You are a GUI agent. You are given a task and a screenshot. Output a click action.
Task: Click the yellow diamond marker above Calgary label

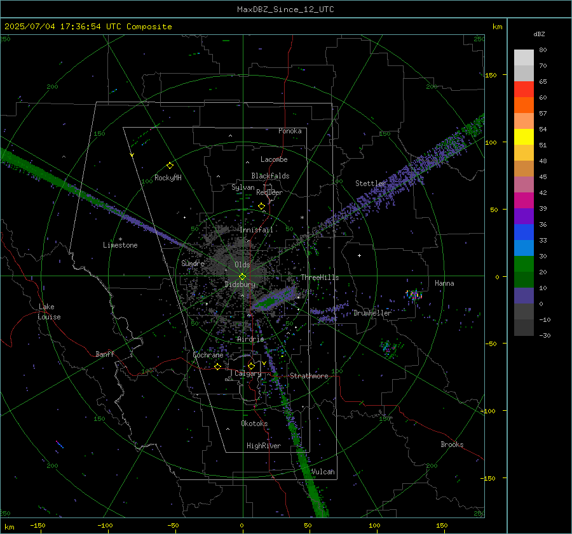(x=251, y=366)
